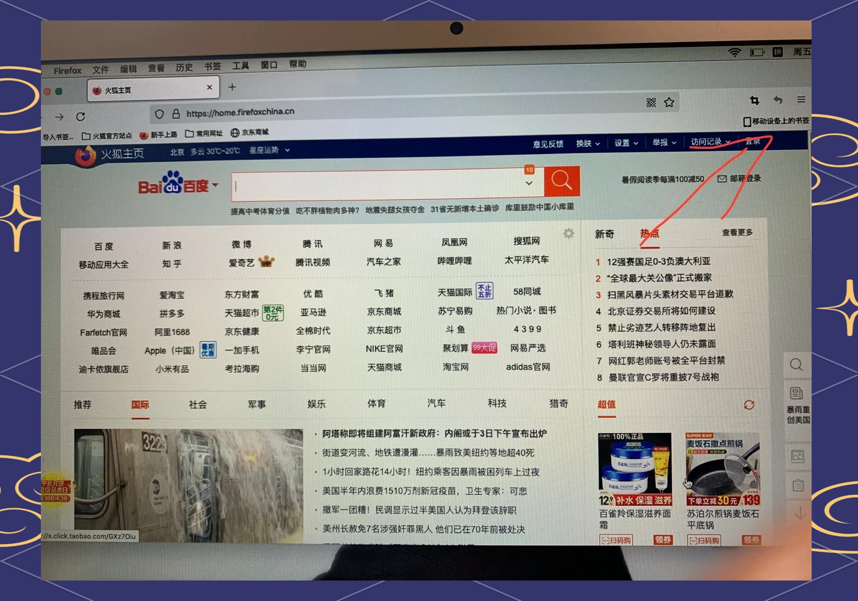Open the 火狐官方站点 bookmarks folder
The width and height of the screenshot is (858, 601).
click(107, 135)
